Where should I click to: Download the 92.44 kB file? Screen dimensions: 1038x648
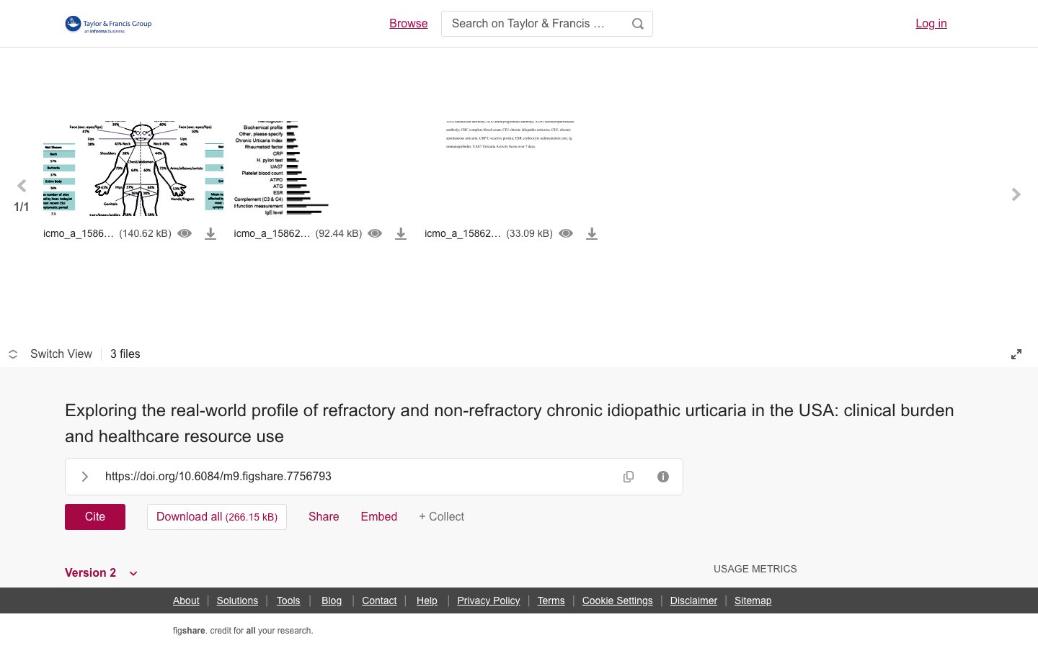point(401,233)
